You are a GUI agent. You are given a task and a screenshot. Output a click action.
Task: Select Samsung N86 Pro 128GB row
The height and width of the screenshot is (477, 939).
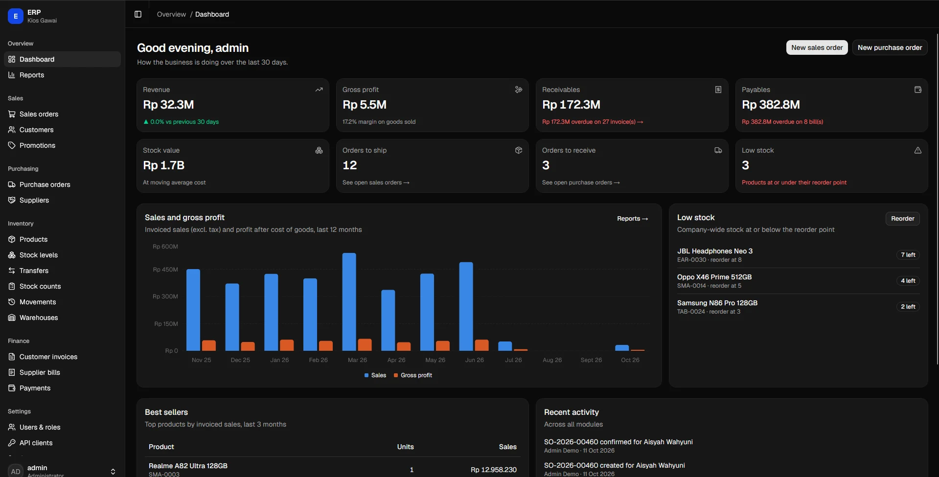pos(798,307)
